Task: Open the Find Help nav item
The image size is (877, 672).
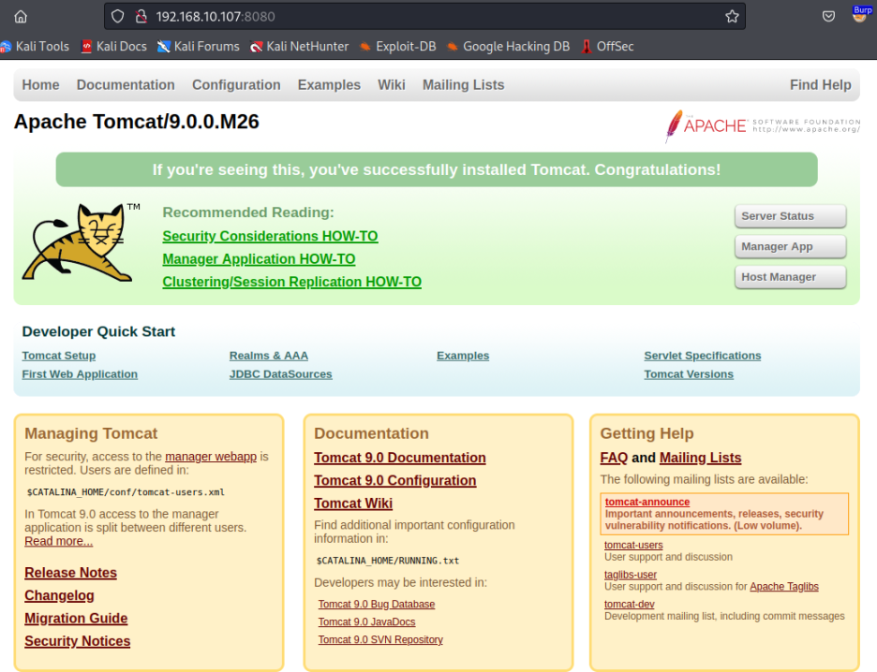Action: point(821,85)
